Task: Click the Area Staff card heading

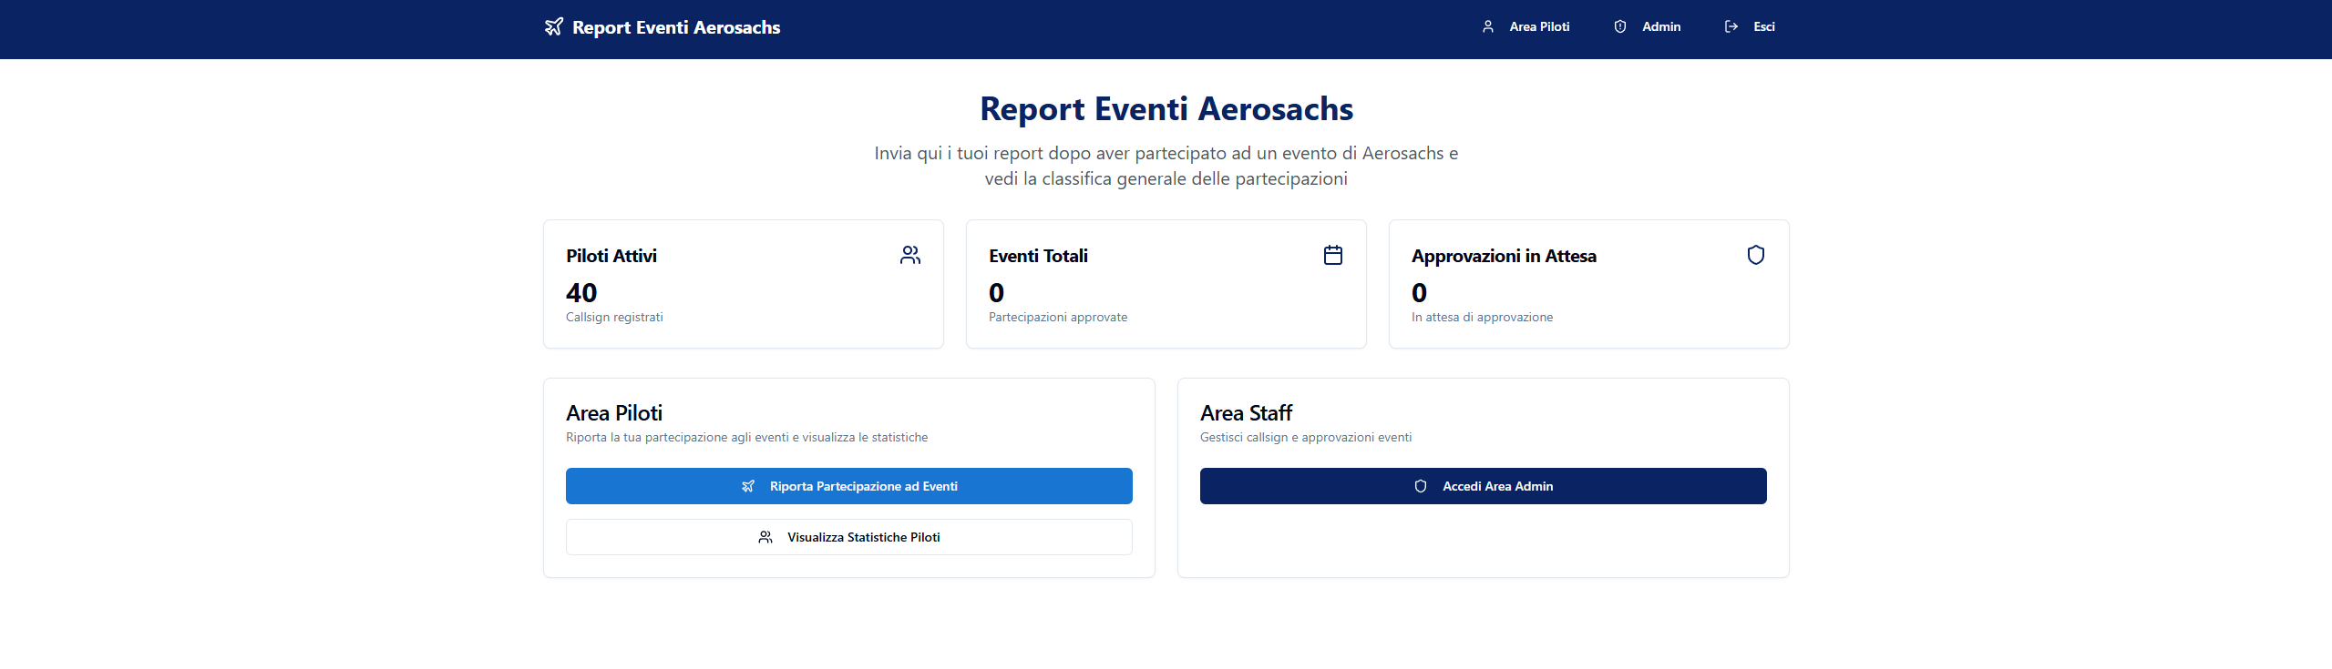Action: coord(1246,413)
